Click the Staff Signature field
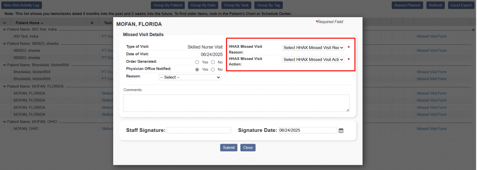The width and height of the screenshot is (477, 170). [199, 130]
